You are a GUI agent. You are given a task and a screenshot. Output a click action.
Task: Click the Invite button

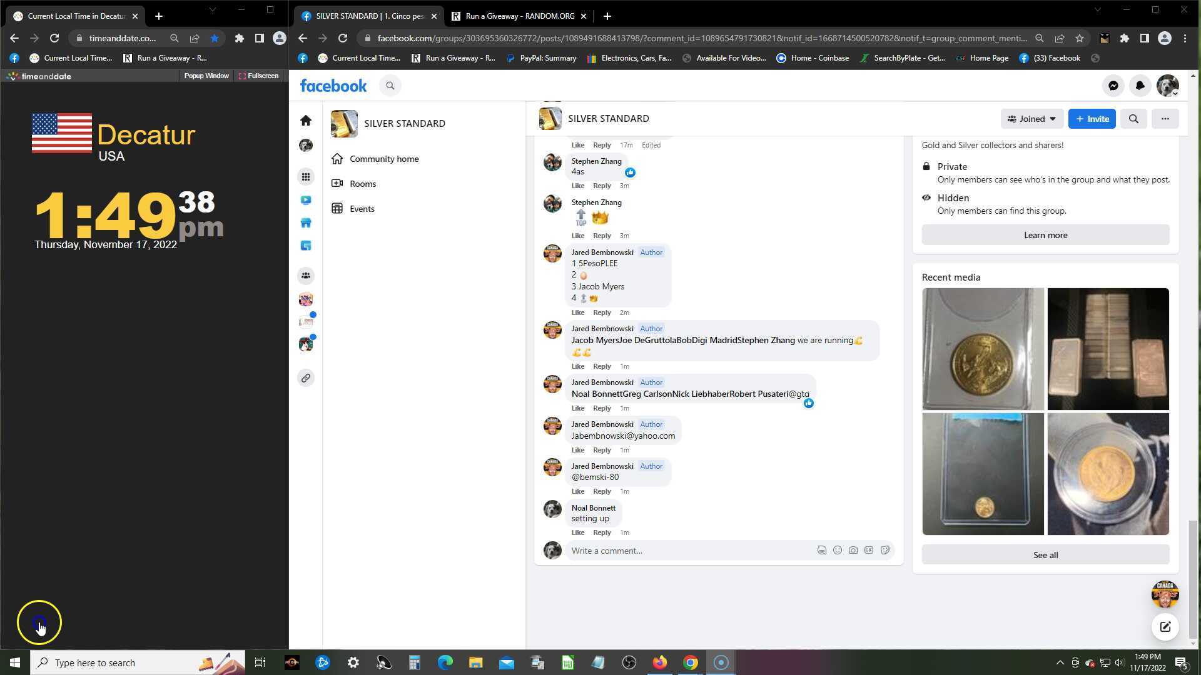(1092, 119)
